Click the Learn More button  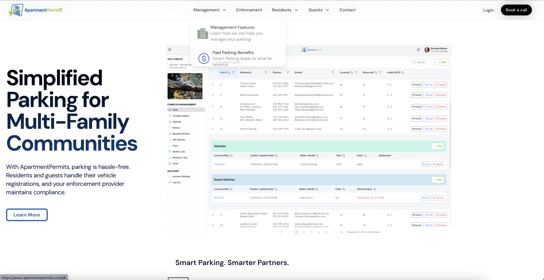(27, 215)
